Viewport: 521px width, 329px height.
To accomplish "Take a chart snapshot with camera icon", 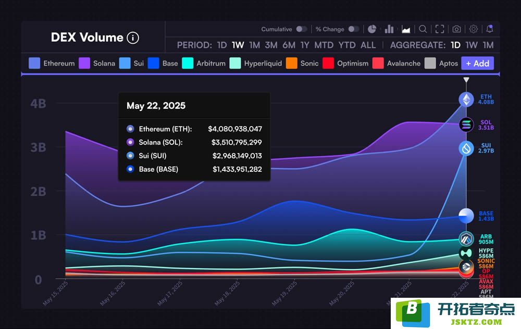I will tap(456, 29).
